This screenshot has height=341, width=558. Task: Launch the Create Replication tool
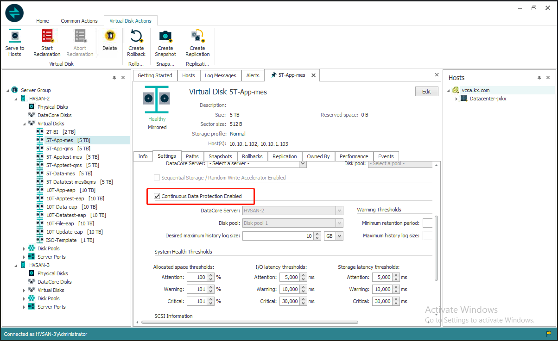[x=197, y=36]
